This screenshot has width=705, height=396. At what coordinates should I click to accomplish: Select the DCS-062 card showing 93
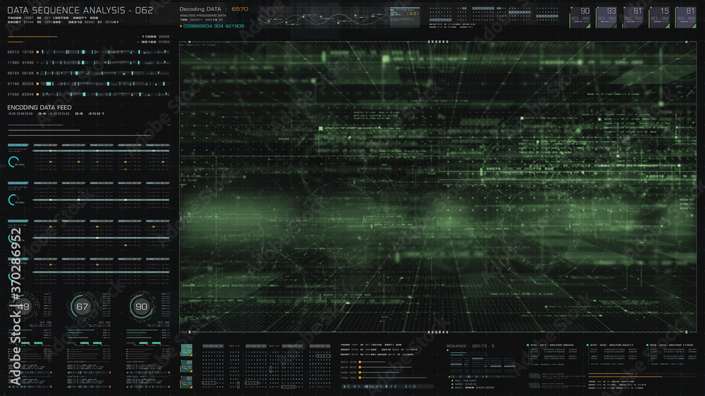pyautogui.click(x=606, y=18)
